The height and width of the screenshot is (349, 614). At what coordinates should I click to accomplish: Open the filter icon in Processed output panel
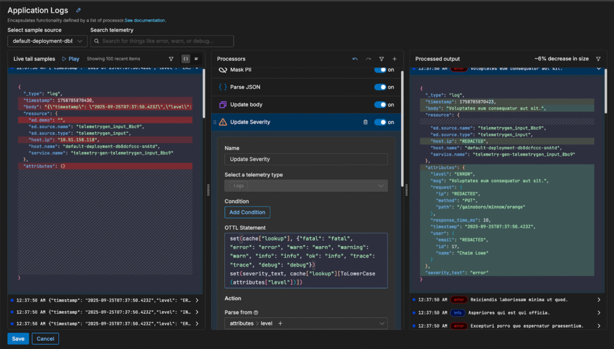[598, 59]
